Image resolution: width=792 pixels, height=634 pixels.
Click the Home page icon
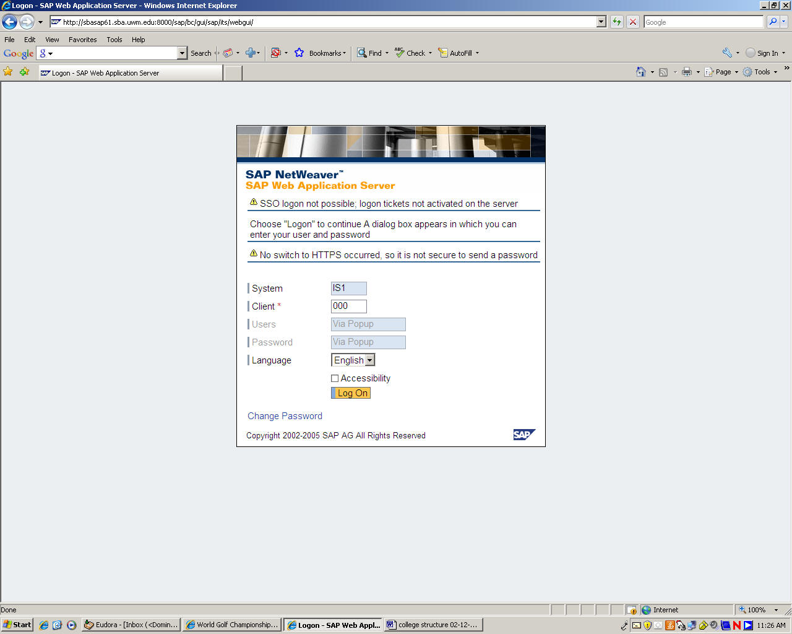click(641, 72)
